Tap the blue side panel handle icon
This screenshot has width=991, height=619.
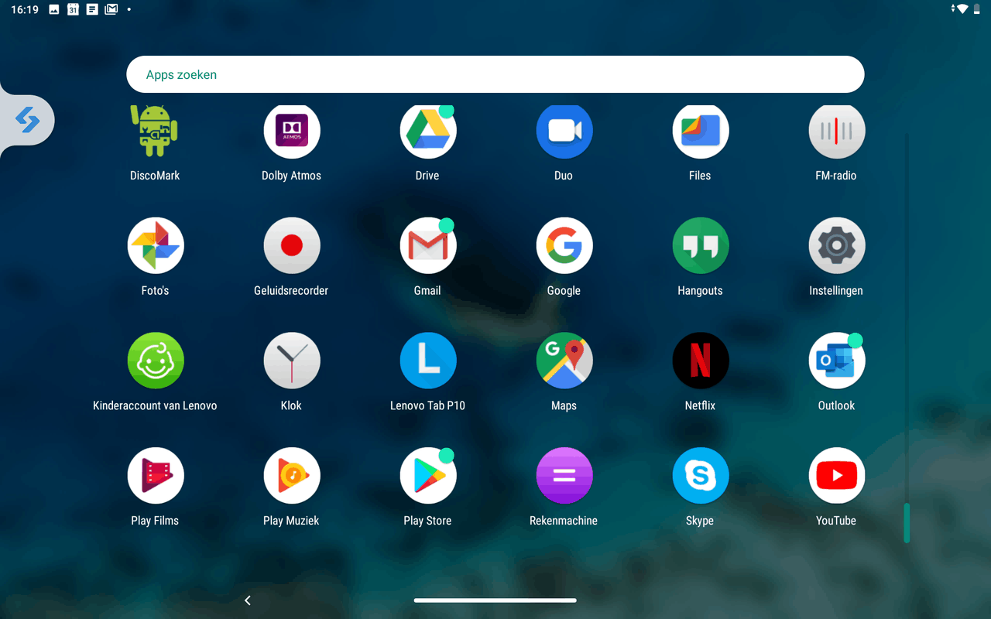(27, 120)
